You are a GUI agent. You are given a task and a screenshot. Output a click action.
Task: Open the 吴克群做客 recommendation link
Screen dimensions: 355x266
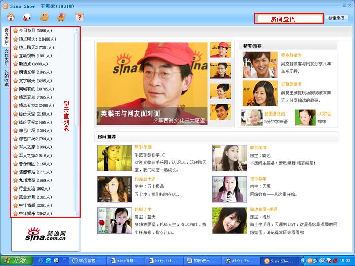(291, 55)
